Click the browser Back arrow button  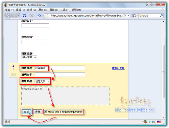(x=8, y=16)
